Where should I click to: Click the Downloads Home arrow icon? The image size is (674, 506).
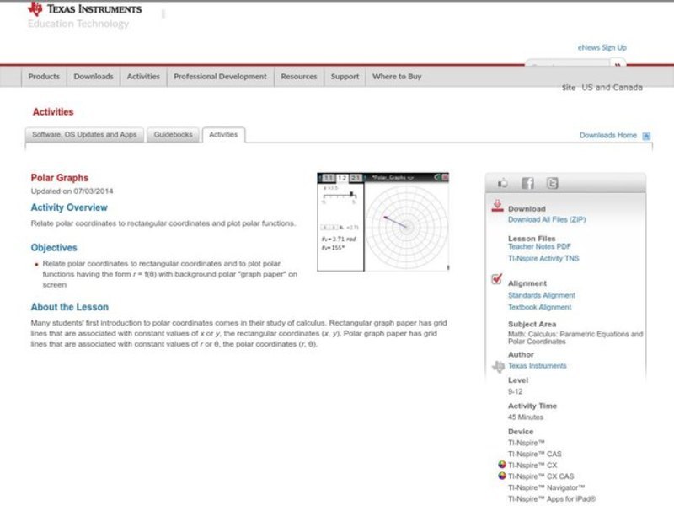(645, 133)
